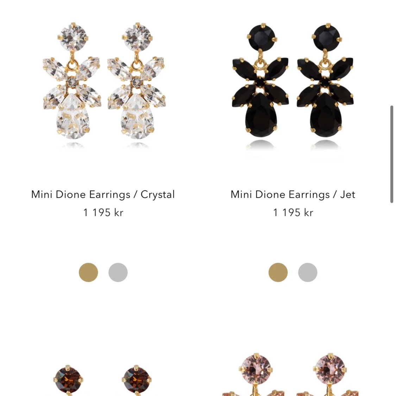396x396 pixels.
Task: Select gold color swatch under Crystal earrings
Action: point(88,272)
